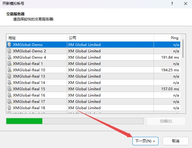Image resolution: width=192 pixels, height=148 pixels.
Task: Click the n/a ping of XMGlobal-Demo 2 row
Action: [x=176, y=51]
